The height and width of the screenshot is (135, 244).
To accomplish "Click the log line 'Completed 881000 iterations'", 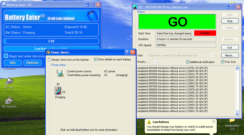I will click(172, 68).
